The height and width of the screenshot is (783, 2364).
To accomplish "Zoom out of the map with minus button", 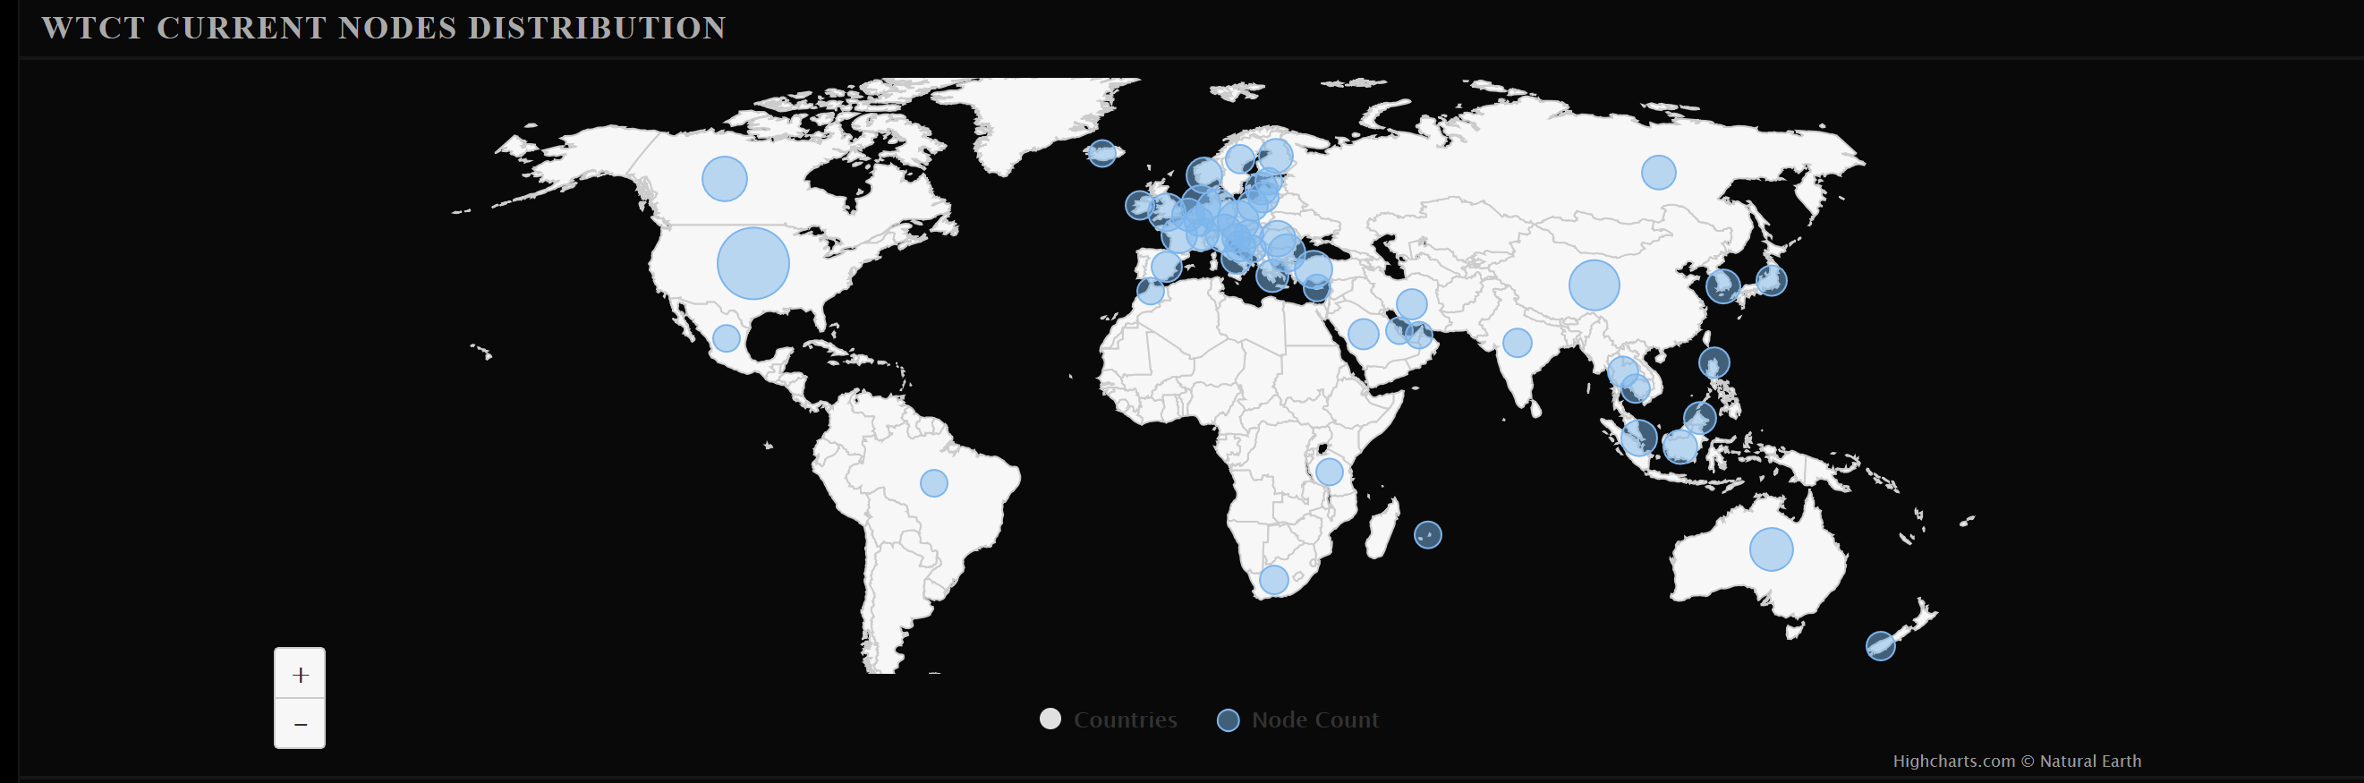I will pos(300,724).
